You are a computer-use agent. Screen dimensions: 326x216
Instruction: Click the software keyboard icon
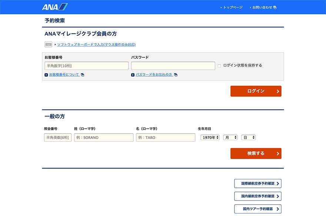tap(49, 45)
